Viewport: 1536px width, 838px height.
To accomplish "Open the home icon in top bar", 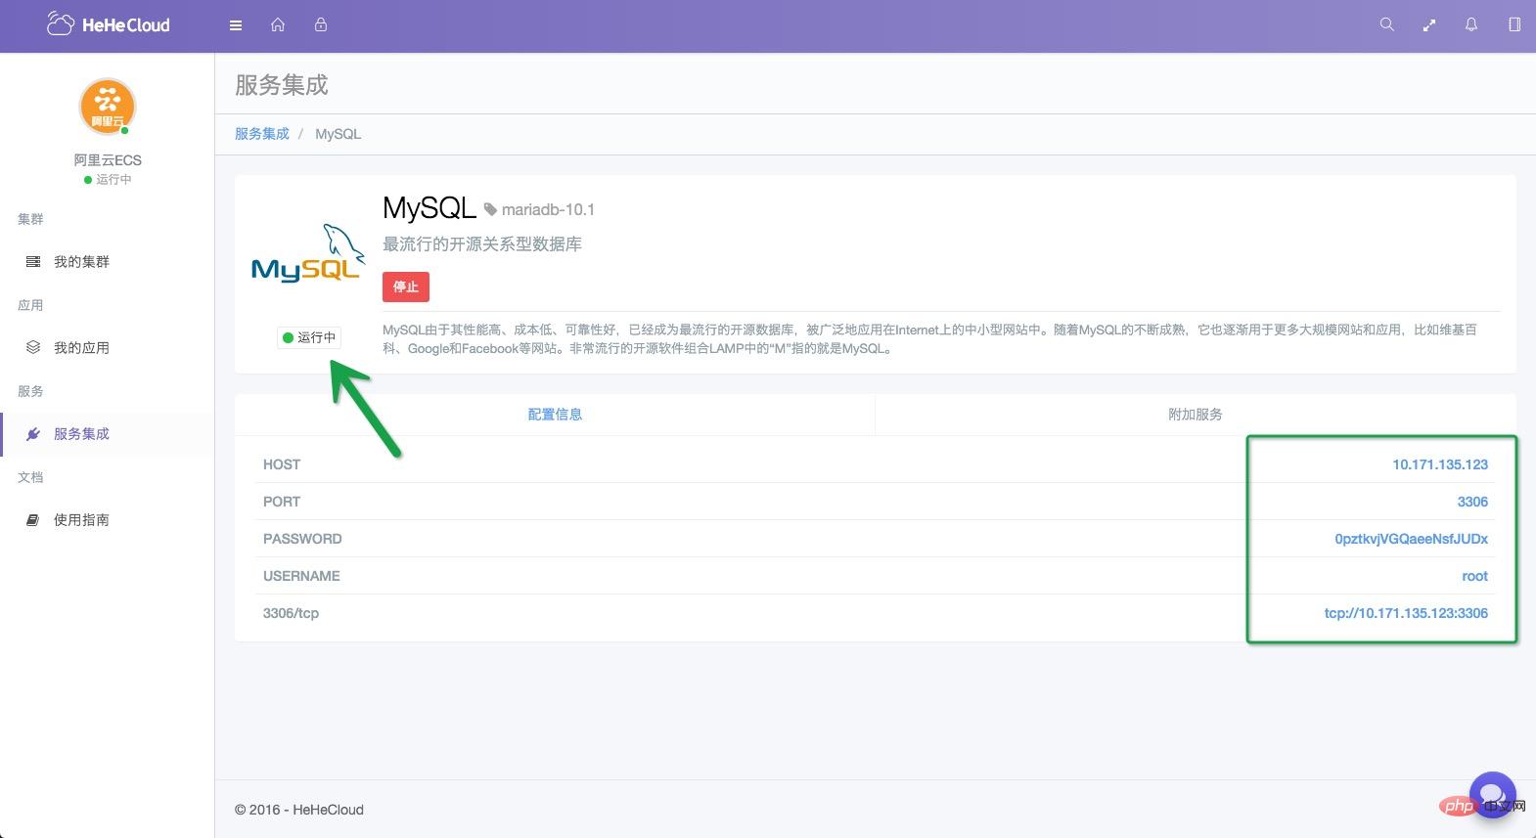I will click(278, 25).
